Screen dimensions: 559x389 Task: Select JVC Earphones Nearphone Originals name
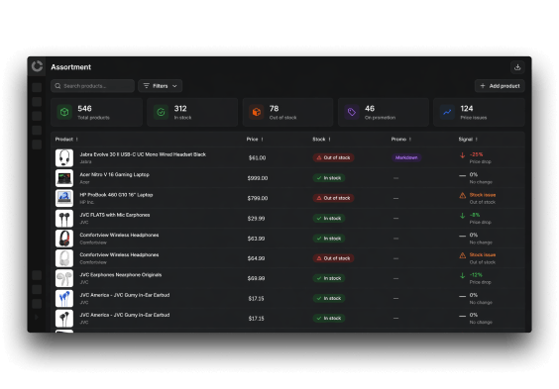pos(121,275)
